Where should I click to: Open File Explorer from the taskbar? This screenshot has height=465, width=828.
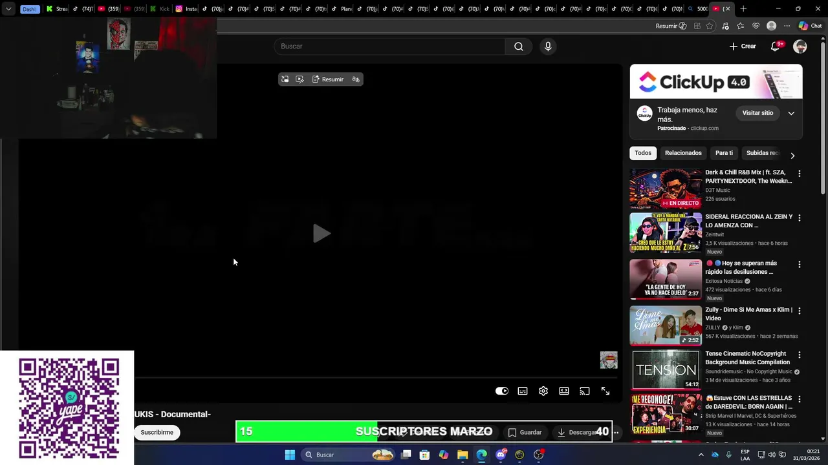[463, 455]
